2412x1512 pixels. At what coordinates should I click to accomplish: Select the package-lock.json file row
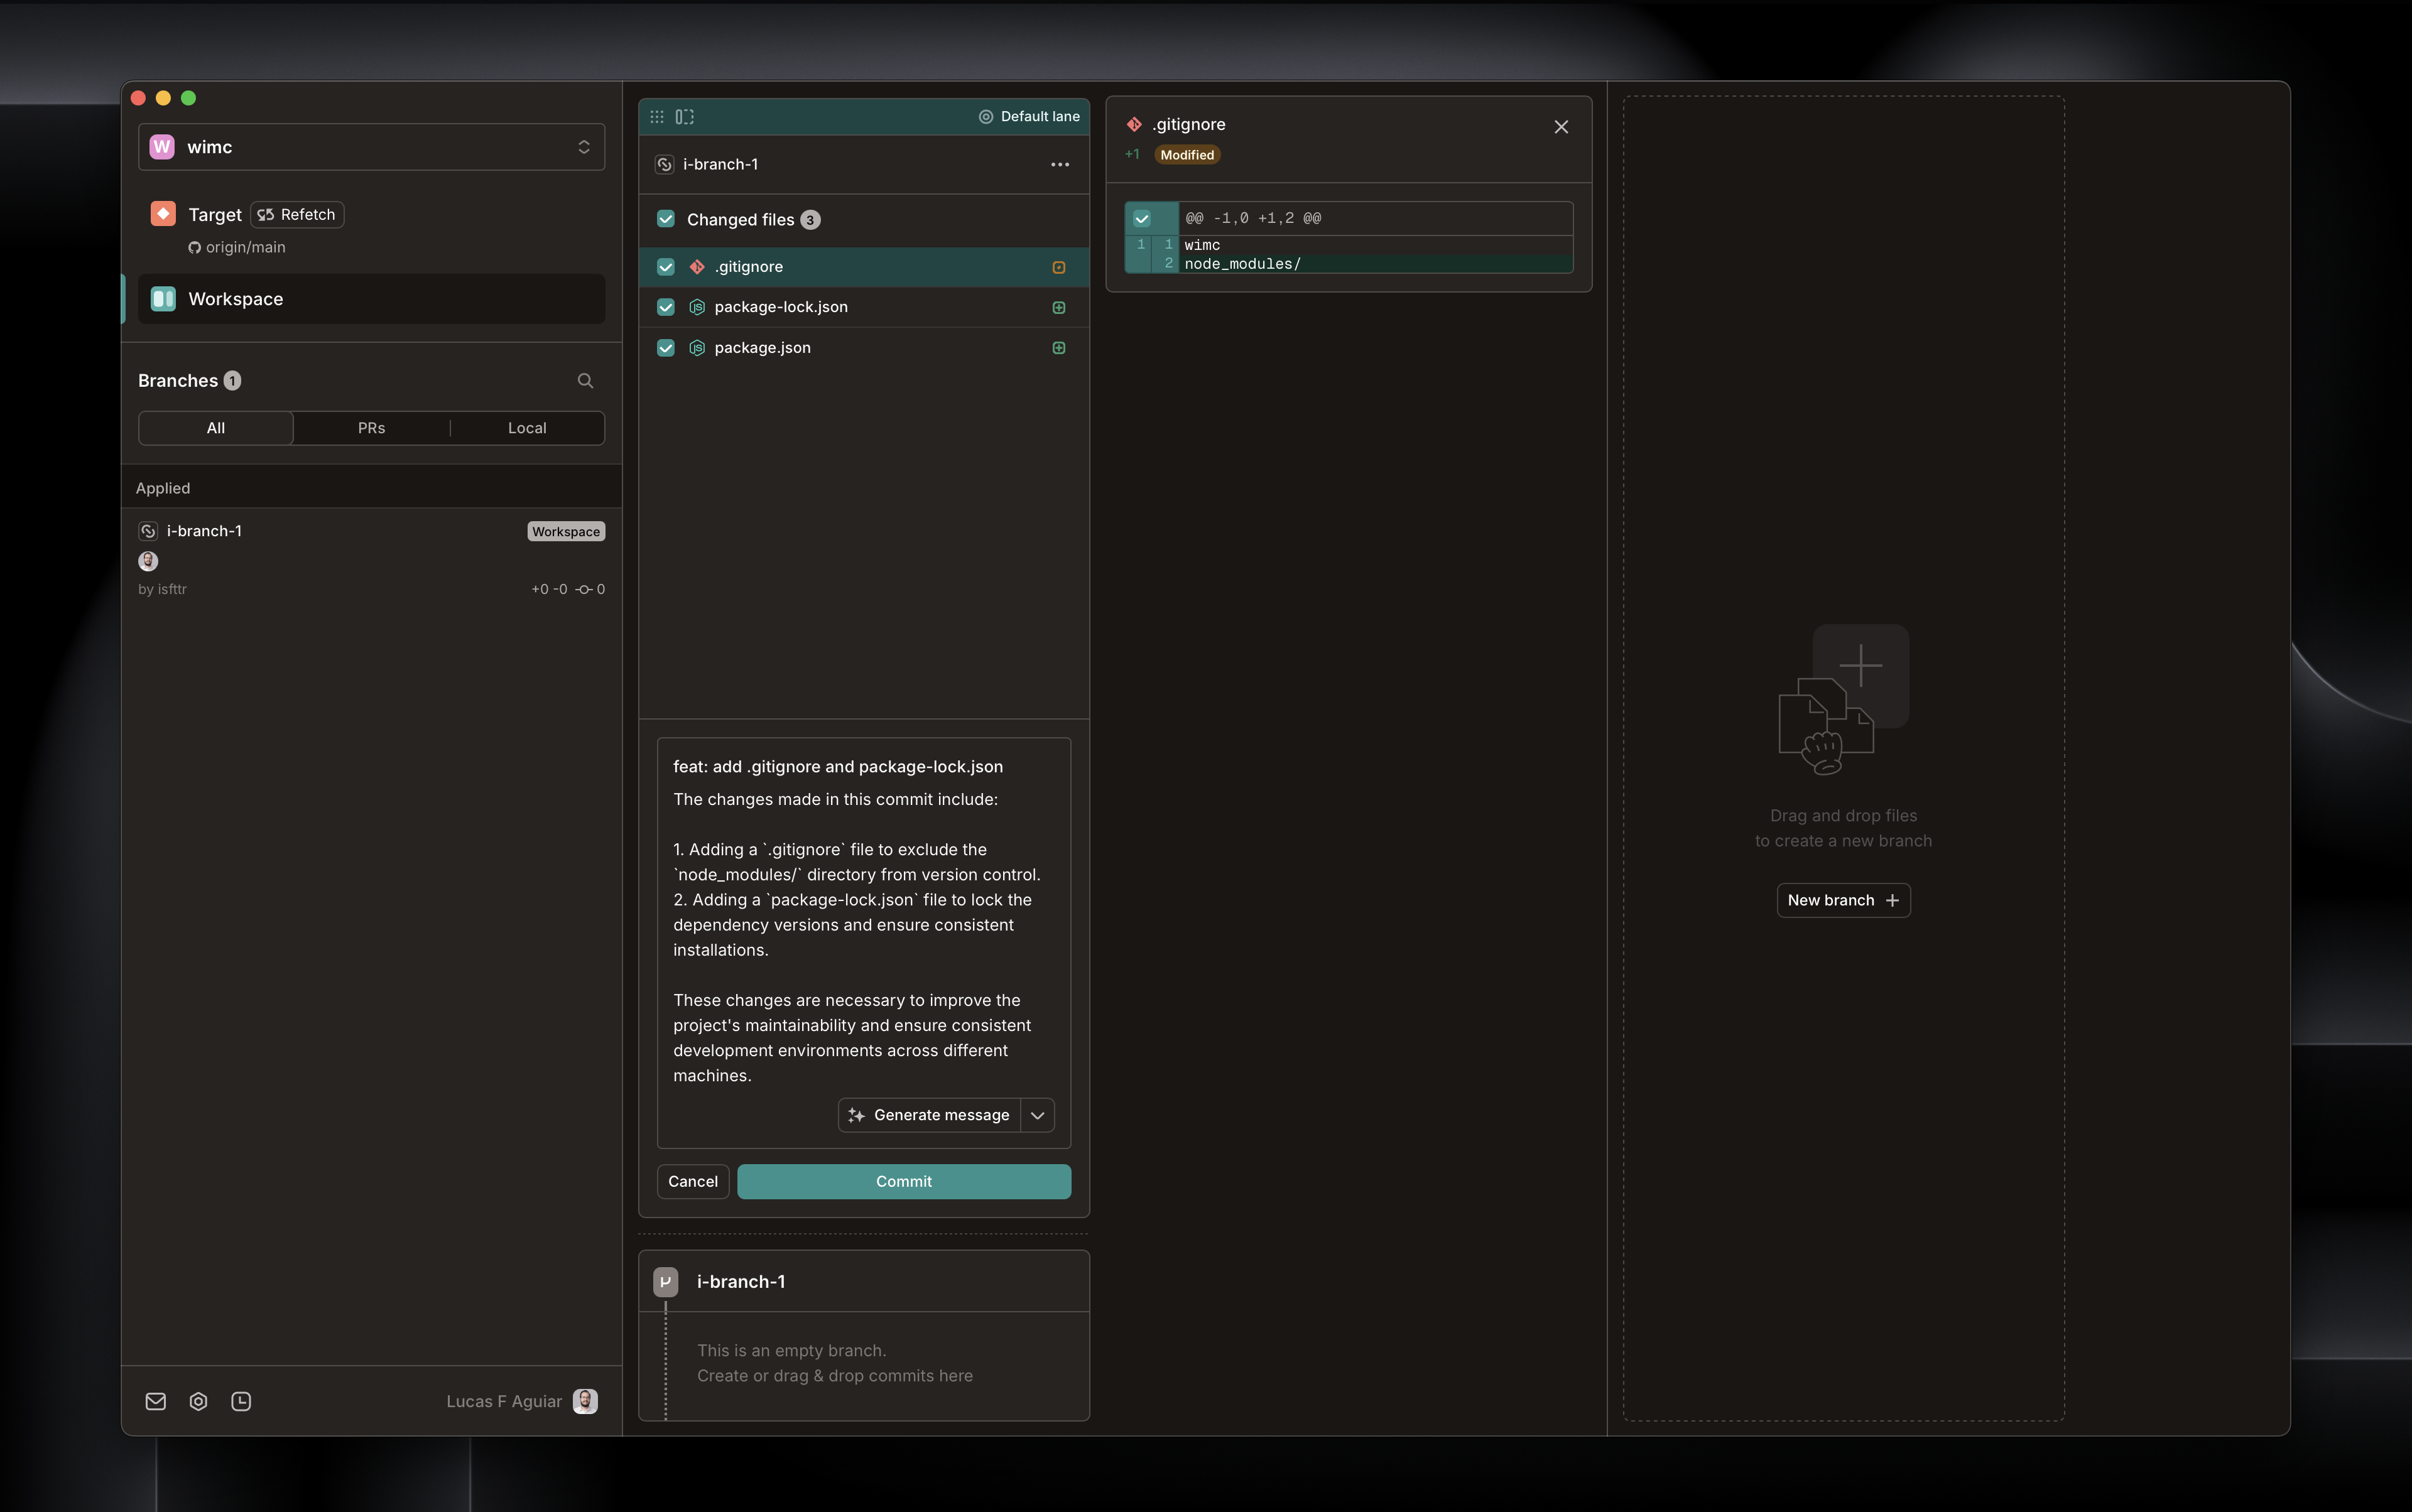[864, 307]
